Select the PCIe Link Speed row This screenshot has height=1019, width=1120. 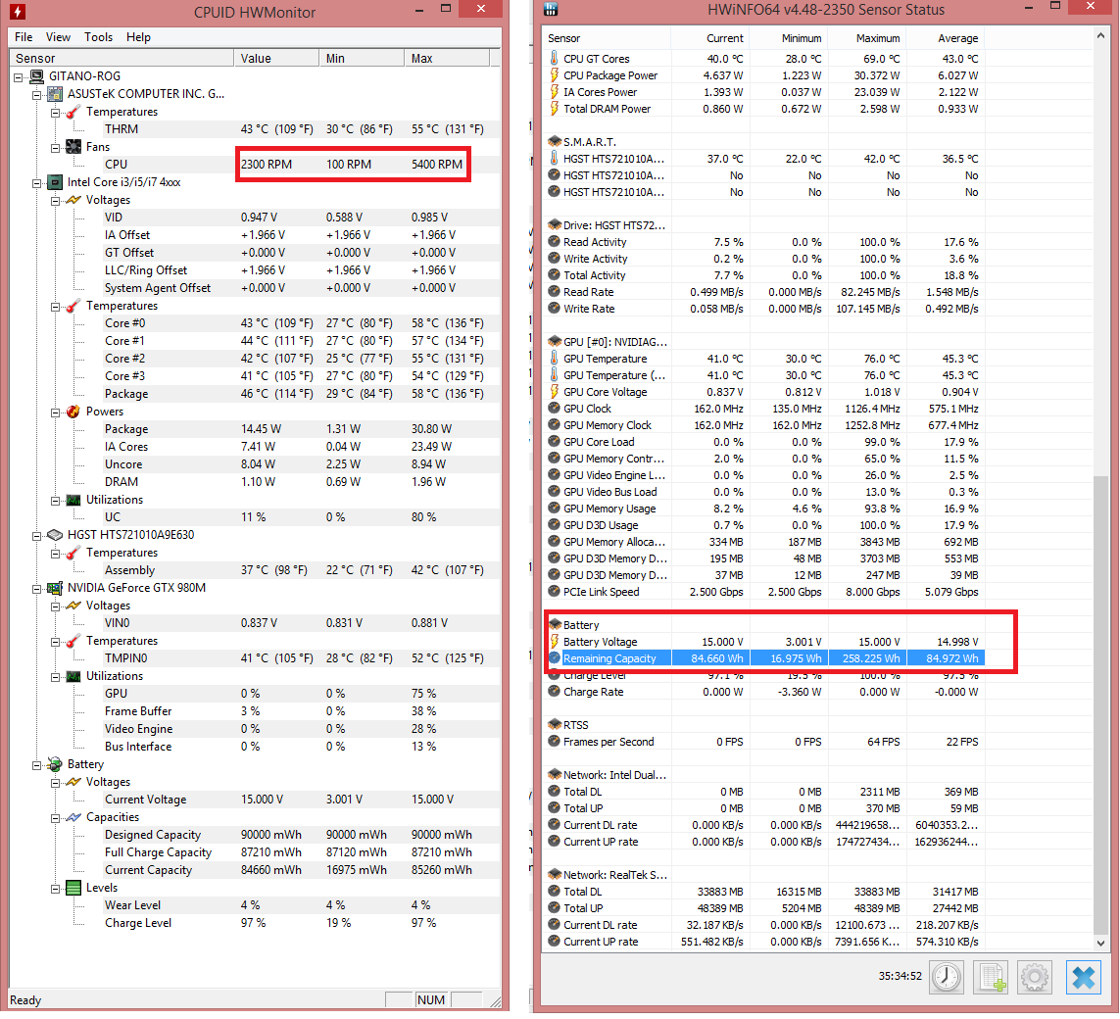(x=765, y=592)
